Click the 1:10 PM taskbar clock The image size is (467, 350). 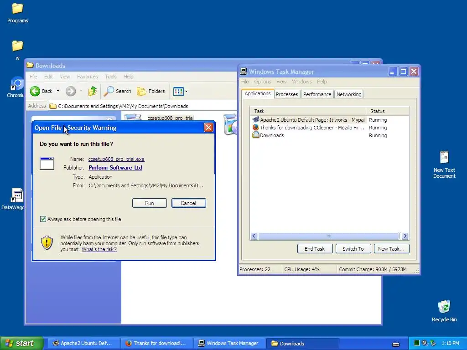(x=450, y=344)
